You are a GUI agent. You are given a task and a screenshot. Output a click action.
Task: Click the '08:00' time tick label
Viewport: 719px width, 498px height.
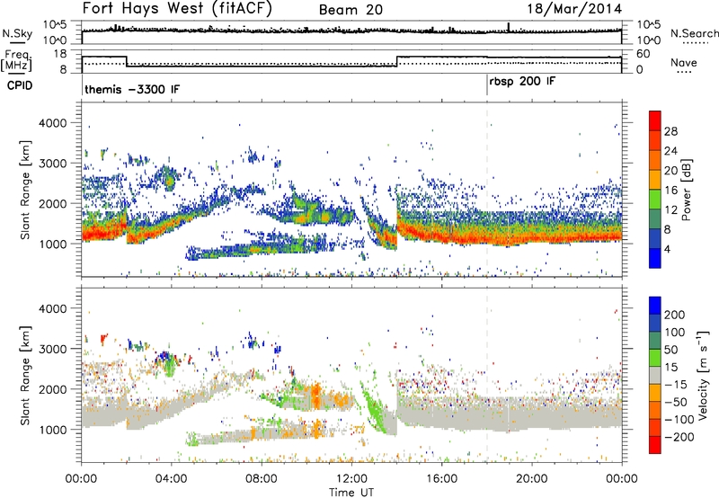pos(262,479)
